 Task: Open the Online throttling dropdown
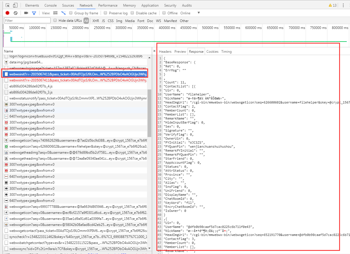[190, 13]
